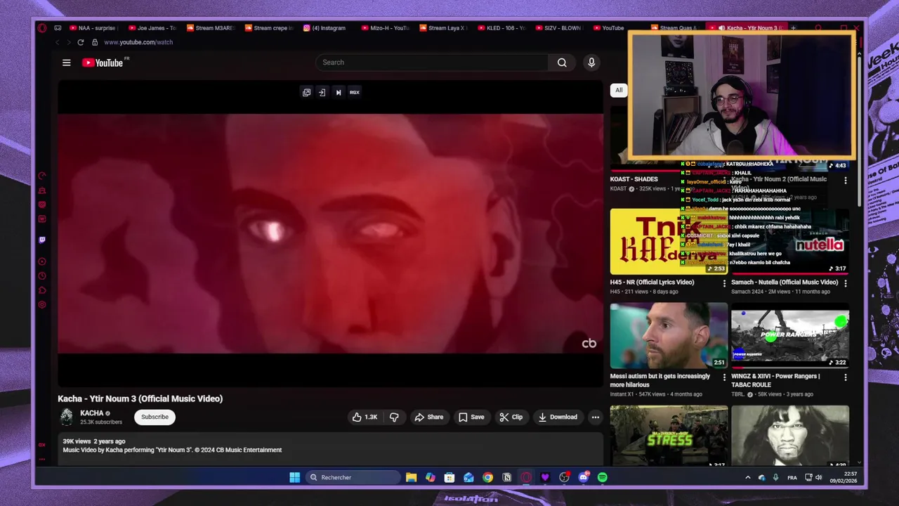The image size is (899, 506).
Task: Go to YouTube home via logo
Action: [103, 63]
